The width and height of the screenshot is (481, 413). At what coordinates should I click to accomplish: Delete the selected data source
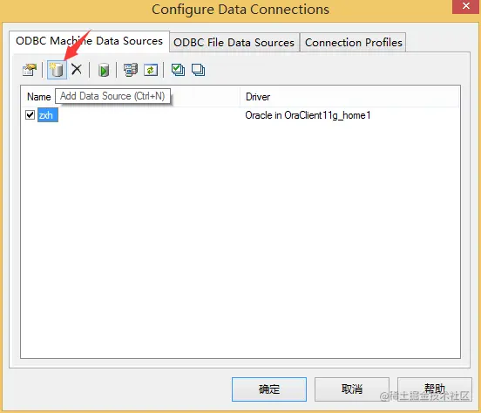(77, 70)
